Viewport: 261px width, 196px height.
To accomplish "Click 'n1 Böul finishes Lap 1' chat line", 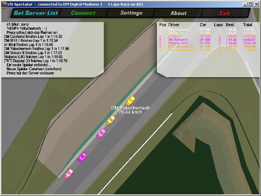I will click(x=28, y=45).
